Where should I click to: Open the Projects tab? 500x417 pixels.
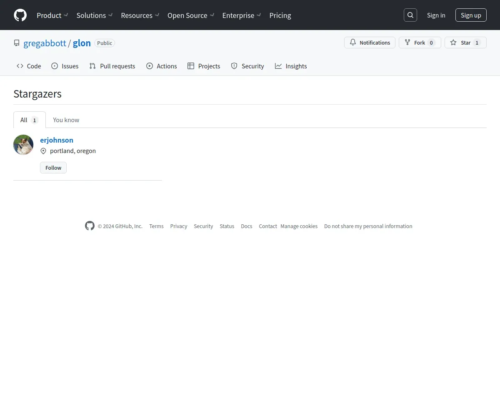(204, 66)
